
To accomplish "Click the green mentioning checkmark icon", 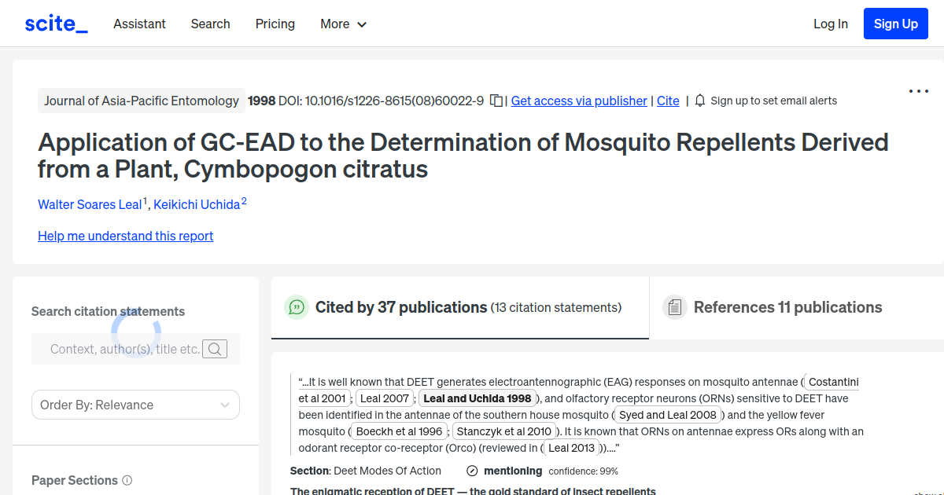I will tap(471, 471).
